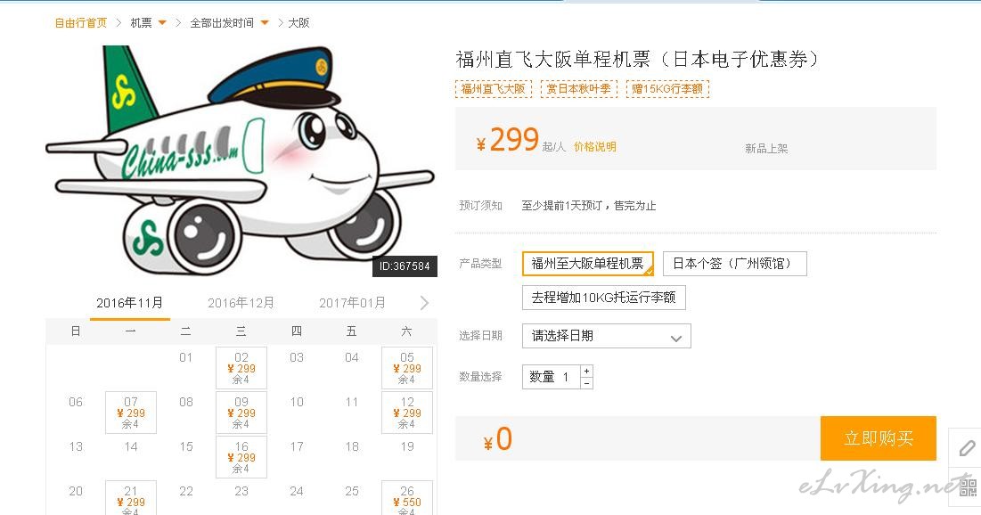The image size is (981, 515).
Task: Click the ¥299 starting price text
Action: (507, 140)
